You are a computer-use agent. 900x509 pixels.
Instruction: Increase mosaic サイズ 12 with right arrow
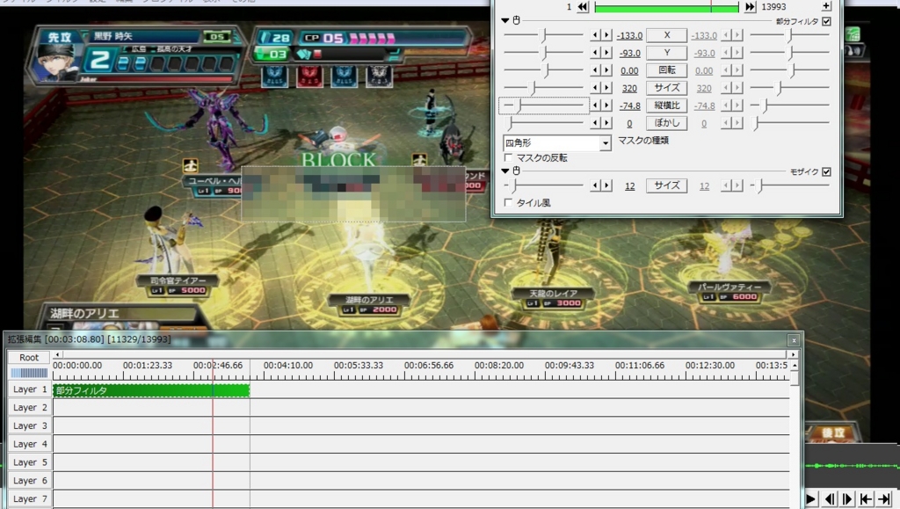[606, 185]
